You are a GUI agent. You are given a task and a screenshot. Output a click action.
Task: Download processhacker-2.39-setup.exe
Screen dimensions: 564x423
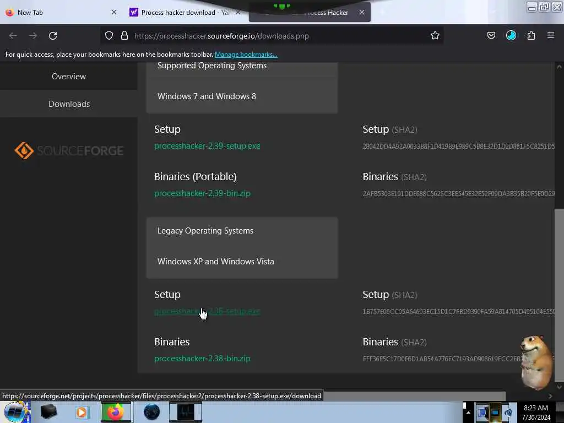[x=207, y=145]
